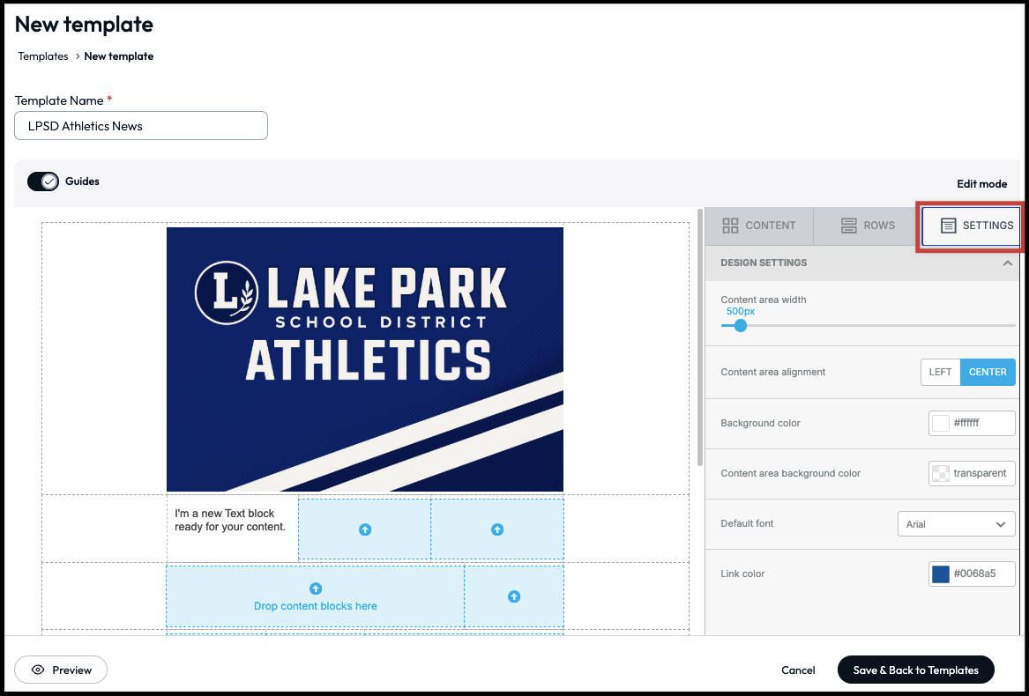This screenshot has width=1029, height=696.
Task: Open the Default font dropdown
Action: (956, 524)
